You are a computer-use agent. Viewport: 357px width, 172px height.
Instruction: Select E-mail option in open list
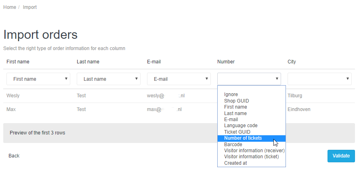pos(251,120)
